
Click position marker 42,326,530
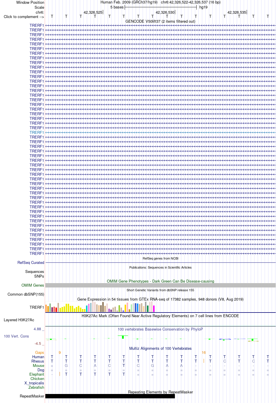coord(165,12)
